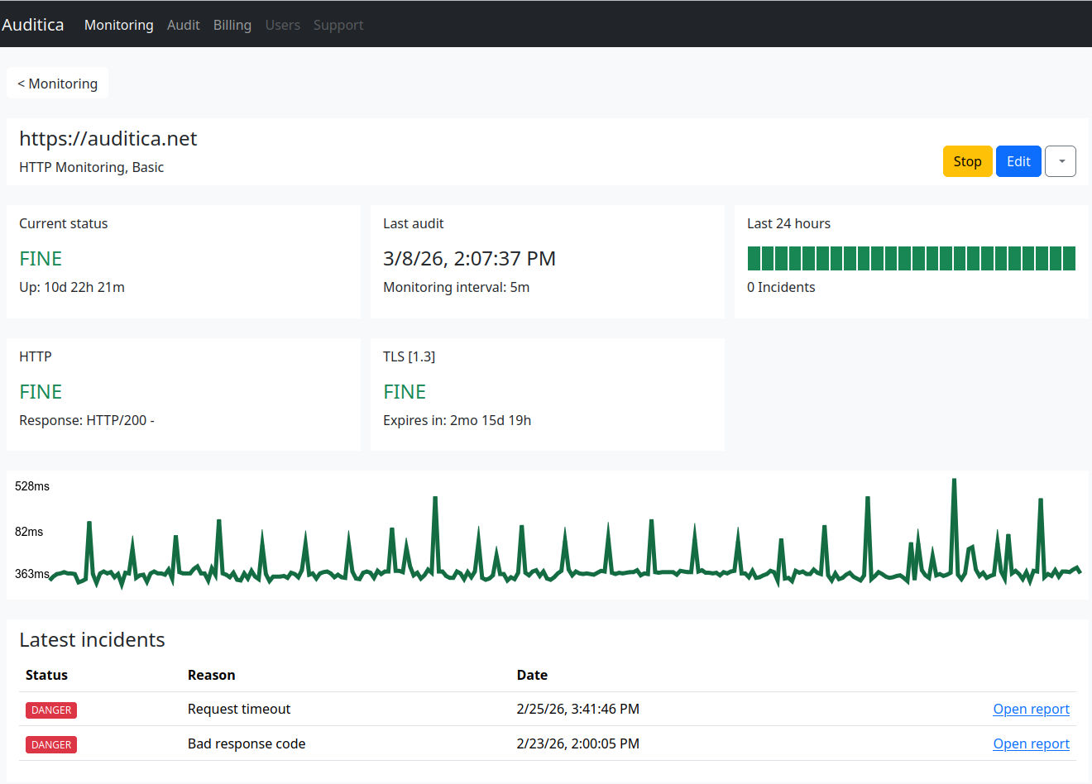Open report for the Bad response code incident
The width and height of the screenshot is (1092, 784).
click(x=1031, y=743)
